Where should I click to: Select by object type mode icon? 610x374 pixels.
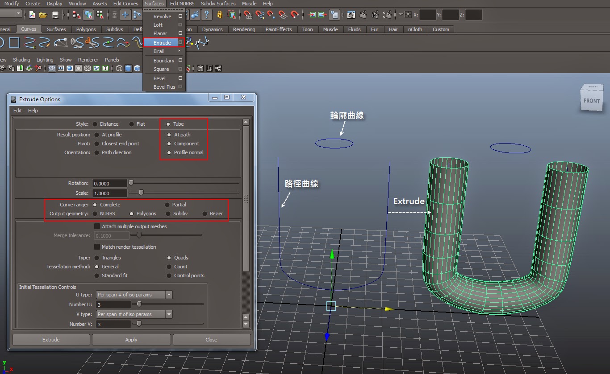pos(88,15)
